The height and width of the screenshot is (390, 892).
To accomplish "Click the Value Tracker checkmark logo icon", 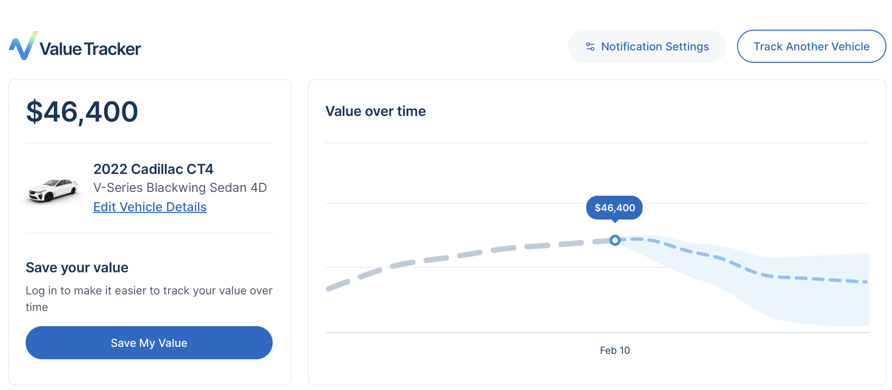I will pos(23,46).
